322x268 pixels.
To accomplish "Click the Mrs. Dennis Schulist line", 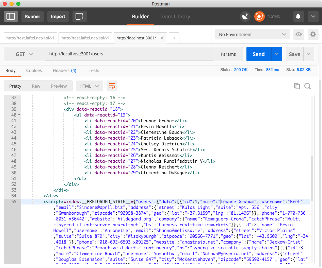I will click(x=145, y=149).
